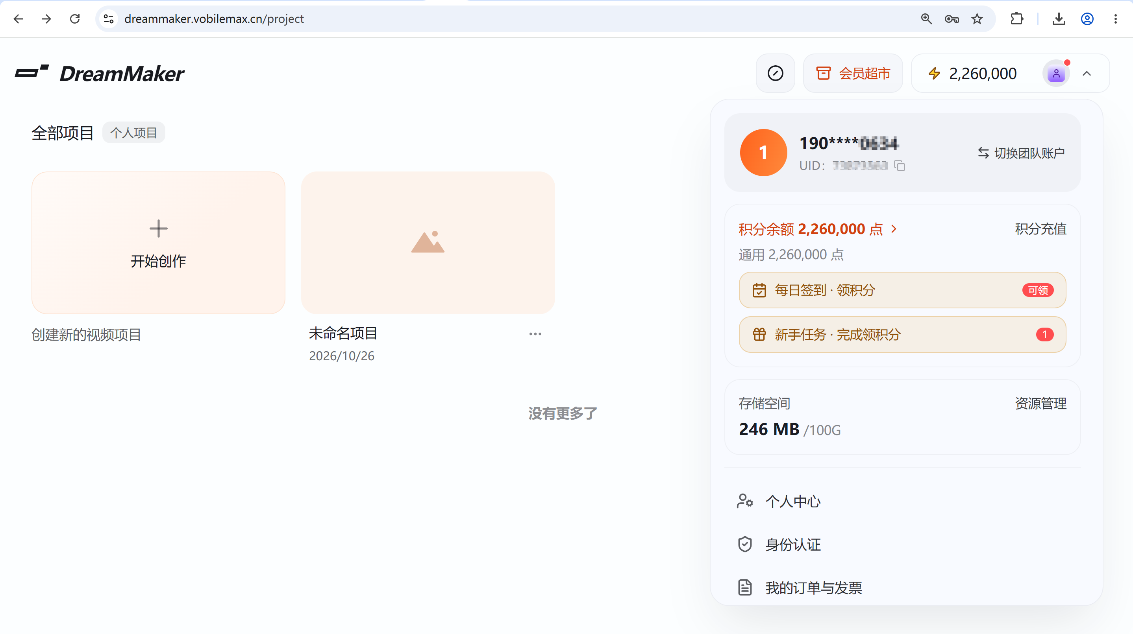Click the orange avatar circle labeled 1
Image resolution: width=1133 pixels, height=634 pixels.
click(764, 153)
